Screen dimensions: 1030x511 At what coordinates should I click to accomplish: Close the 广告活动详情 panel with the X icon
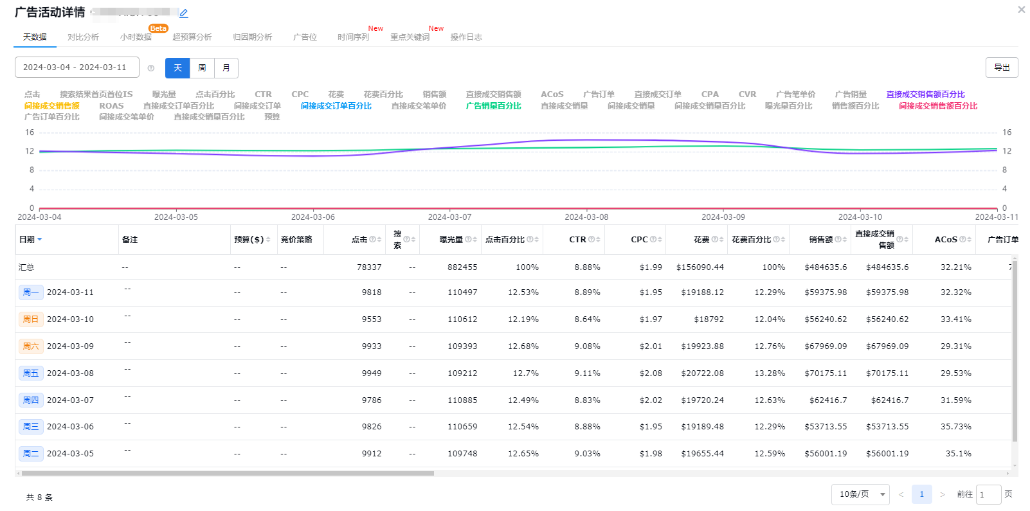[1021, 10]
